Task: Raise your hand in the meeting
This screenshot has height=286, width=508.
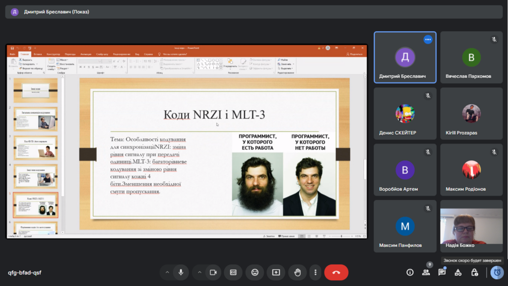Action: (x=298, y=272)
